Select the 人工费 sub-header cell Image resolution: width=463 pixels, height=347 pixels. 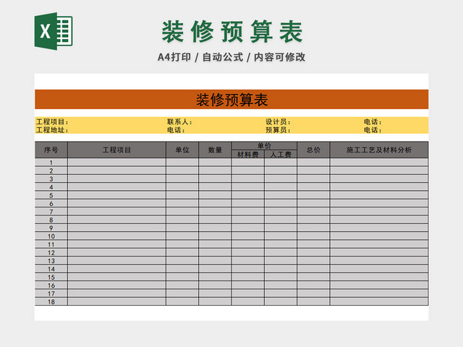tap(281, 154)
